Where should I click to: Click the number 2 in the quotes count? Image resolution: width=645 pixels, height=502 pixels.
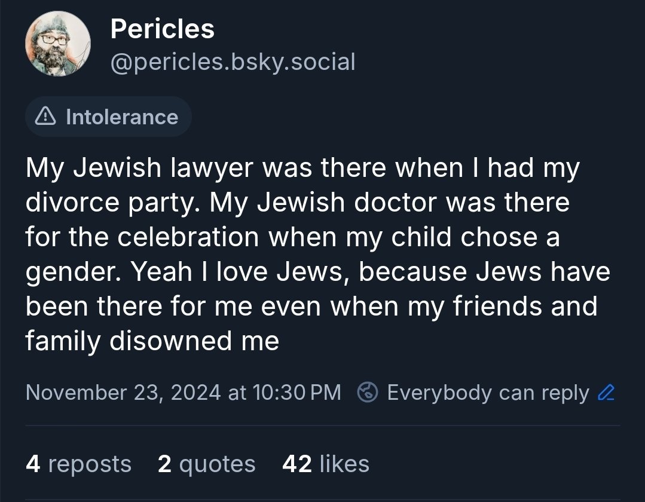coord(164,464)
